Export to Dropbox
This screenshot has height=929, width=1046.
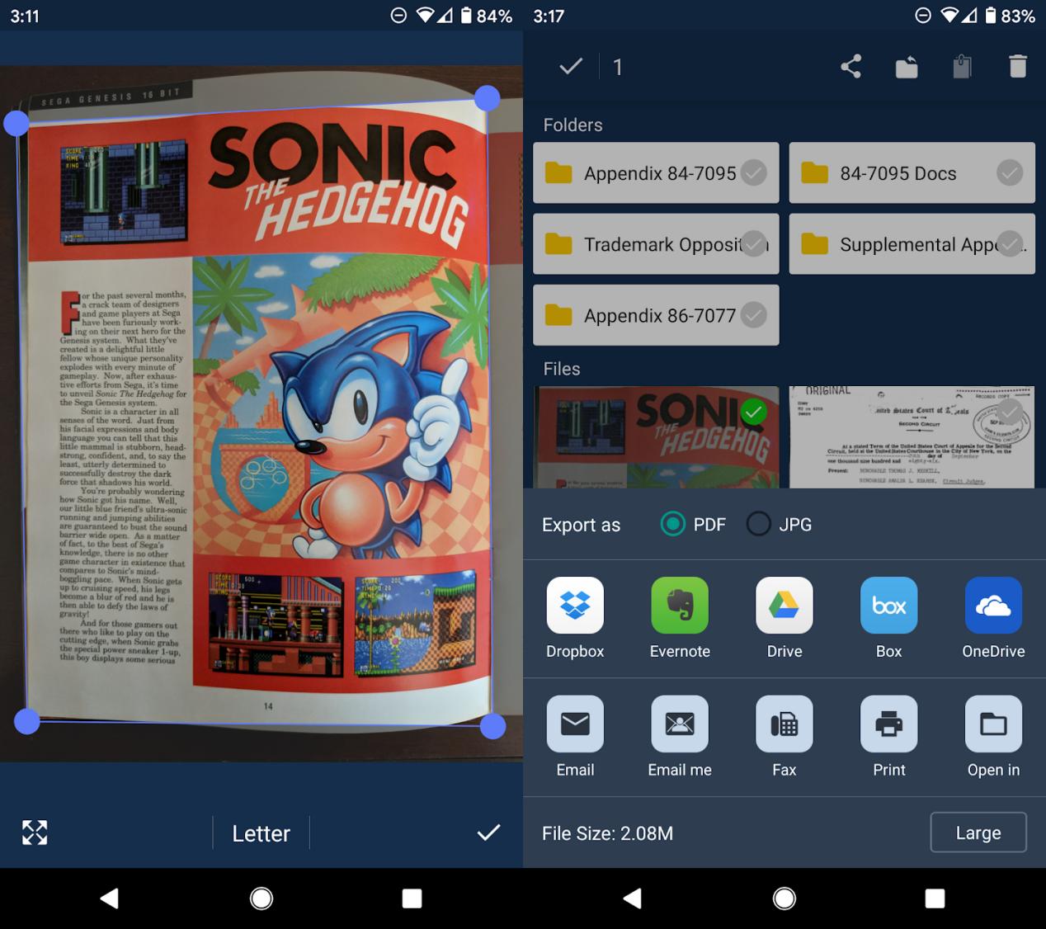click(x=575, y=618)
